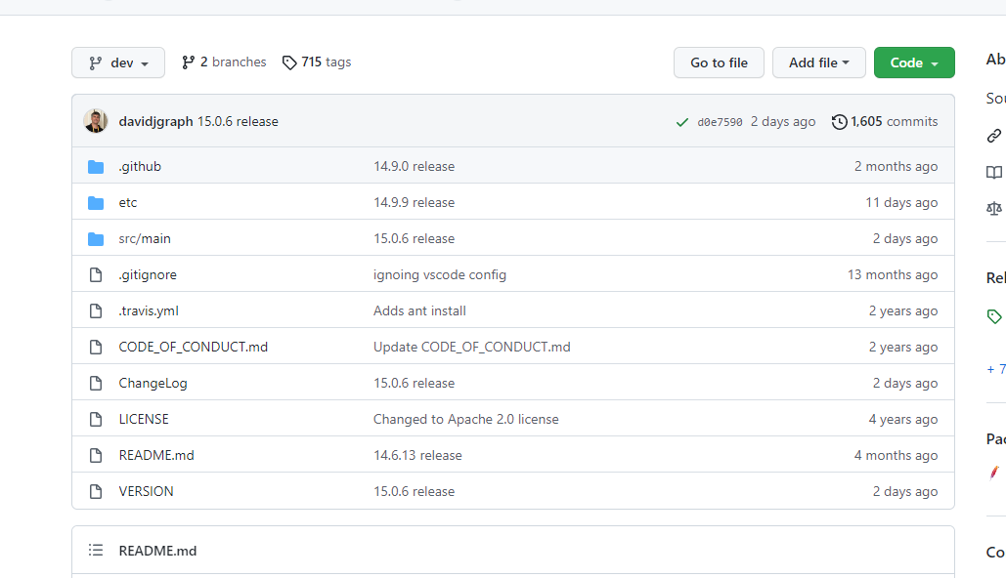Open the ignoing vscode config commit

pos(440,275)
